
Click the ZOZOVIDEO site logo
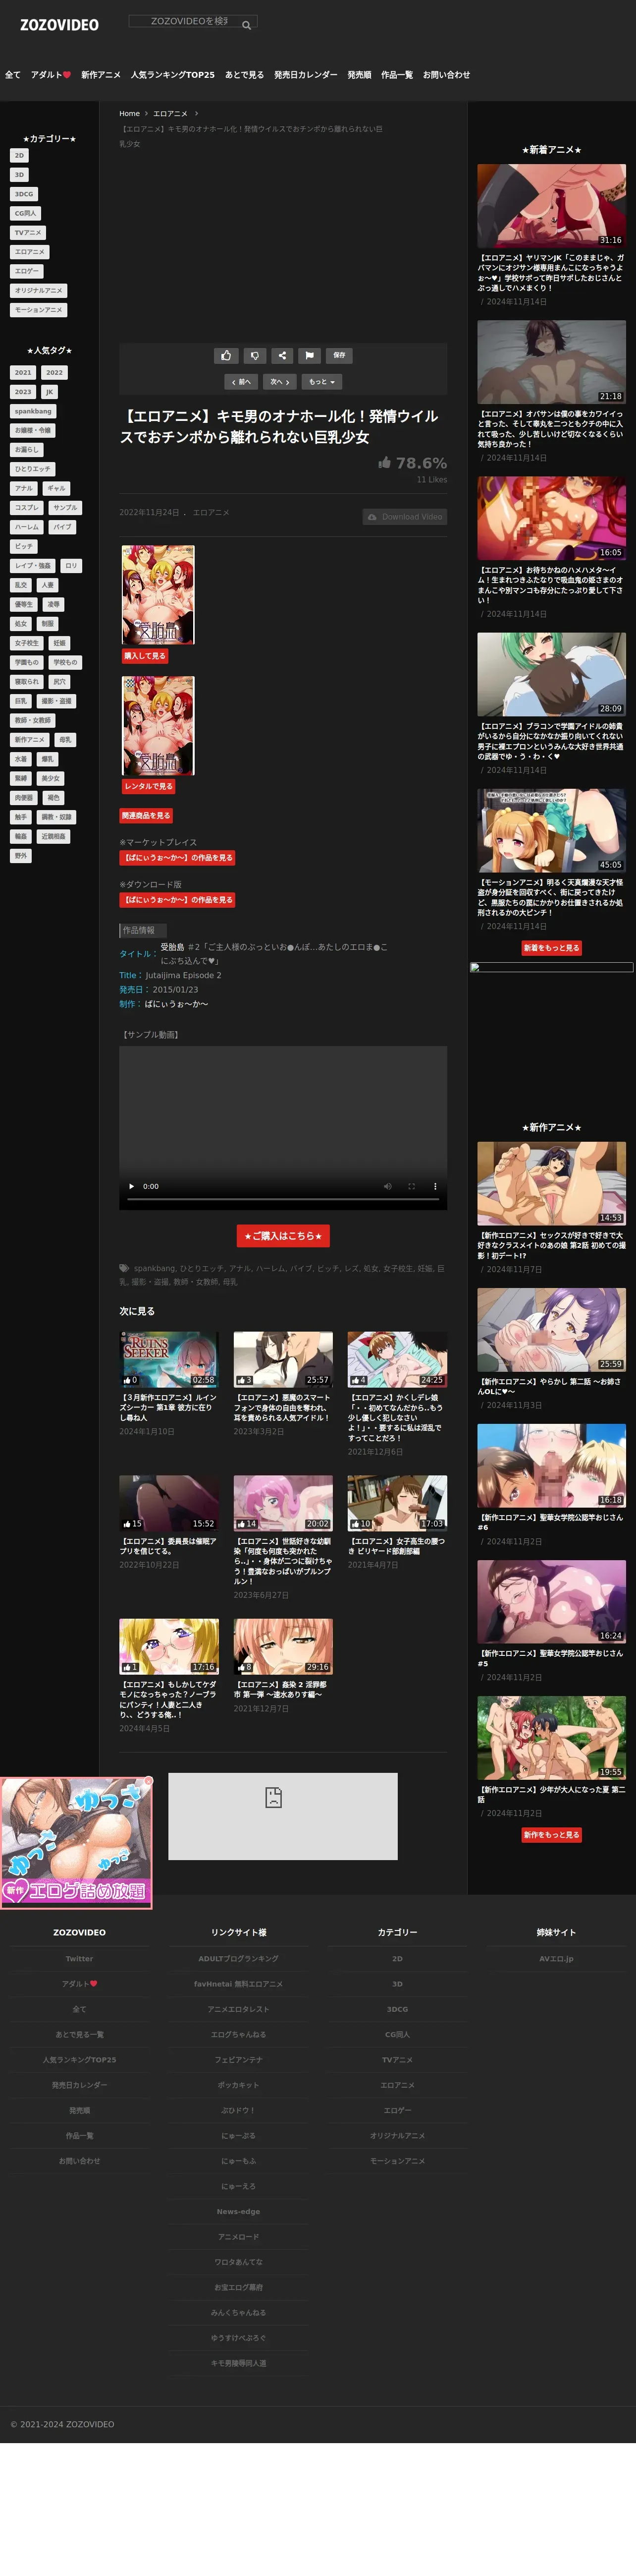click(x=59, y=25)
